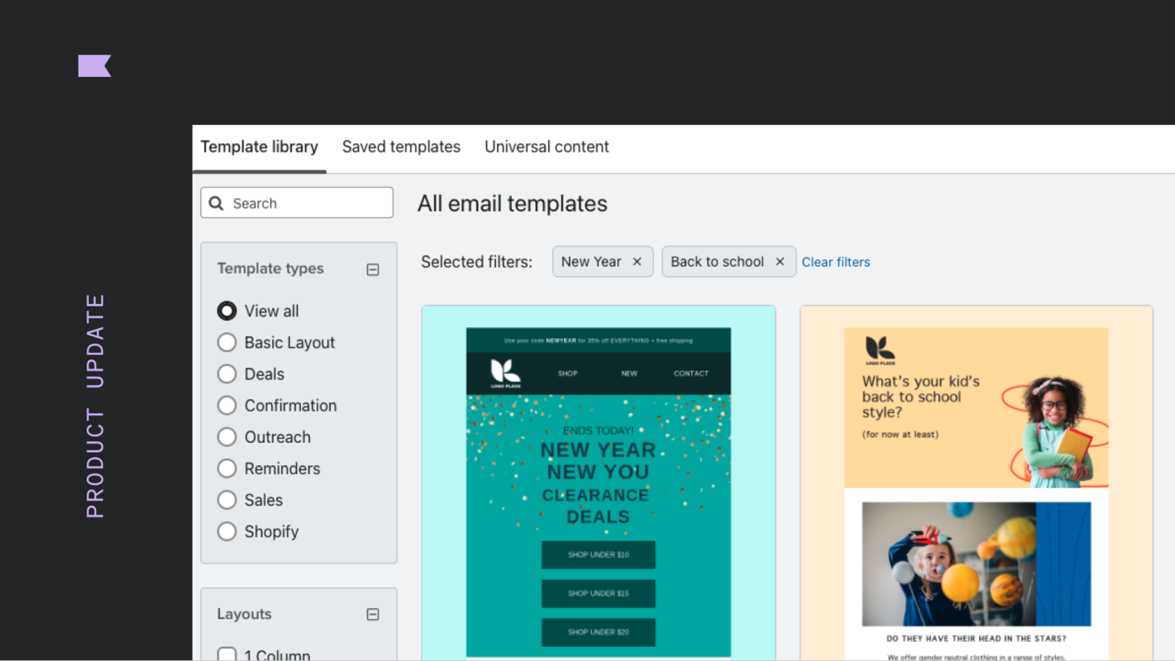Select the Shopify template type

(227, 531)
